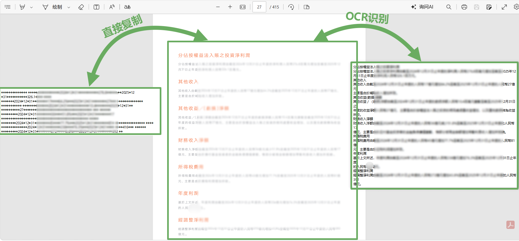Zoom in with the plus button
519x241 pixels.
tap(230, 7)
